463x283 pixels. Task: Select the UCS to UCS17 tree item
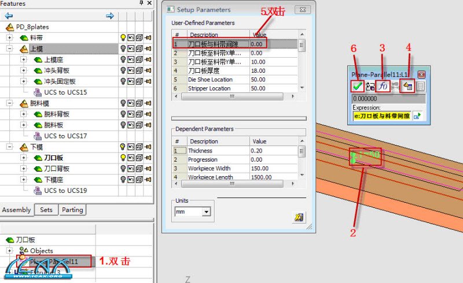(65, 136)
